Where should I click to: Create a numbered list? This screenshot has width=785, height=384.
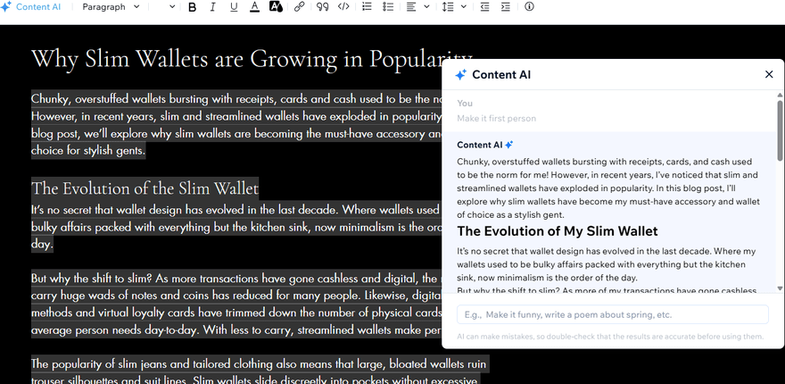pos(367,7)
